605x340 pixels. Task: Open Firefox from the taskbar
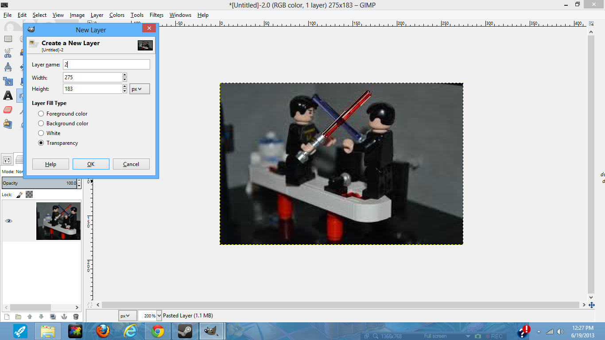click(x=103, y=331)
